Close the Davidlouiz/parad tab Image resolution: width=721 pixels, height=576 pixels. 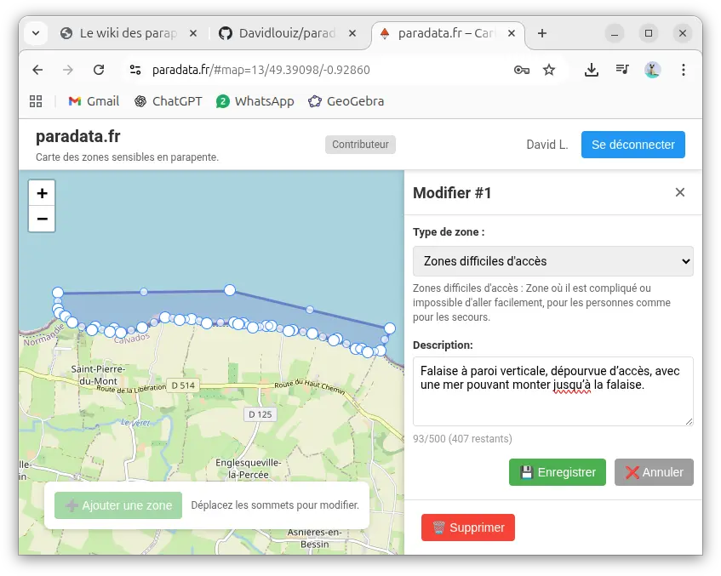tap(352, 33)
